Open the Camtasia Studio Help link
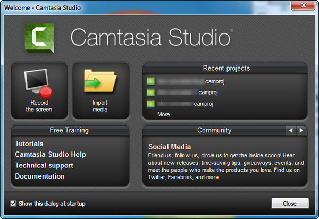 51,155
